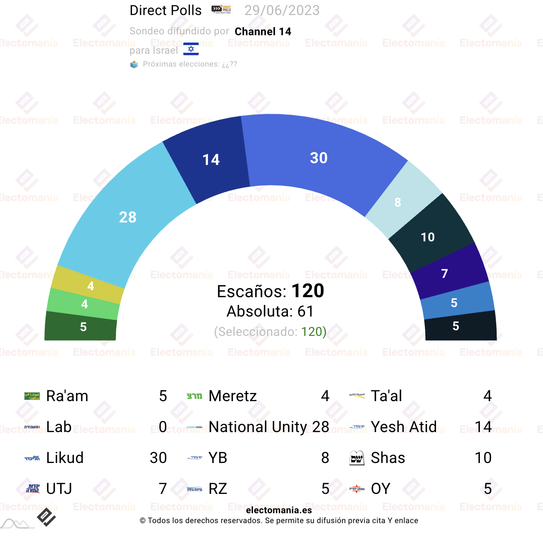Click the Channel 14 source label
Viewport: 543px width, 536px height.
(x=263, y=31)
